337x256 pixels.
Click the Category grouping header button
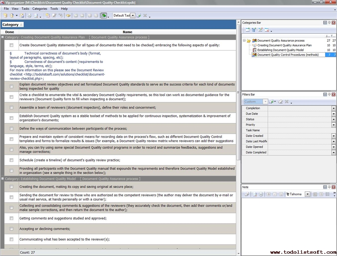(12, 25)
